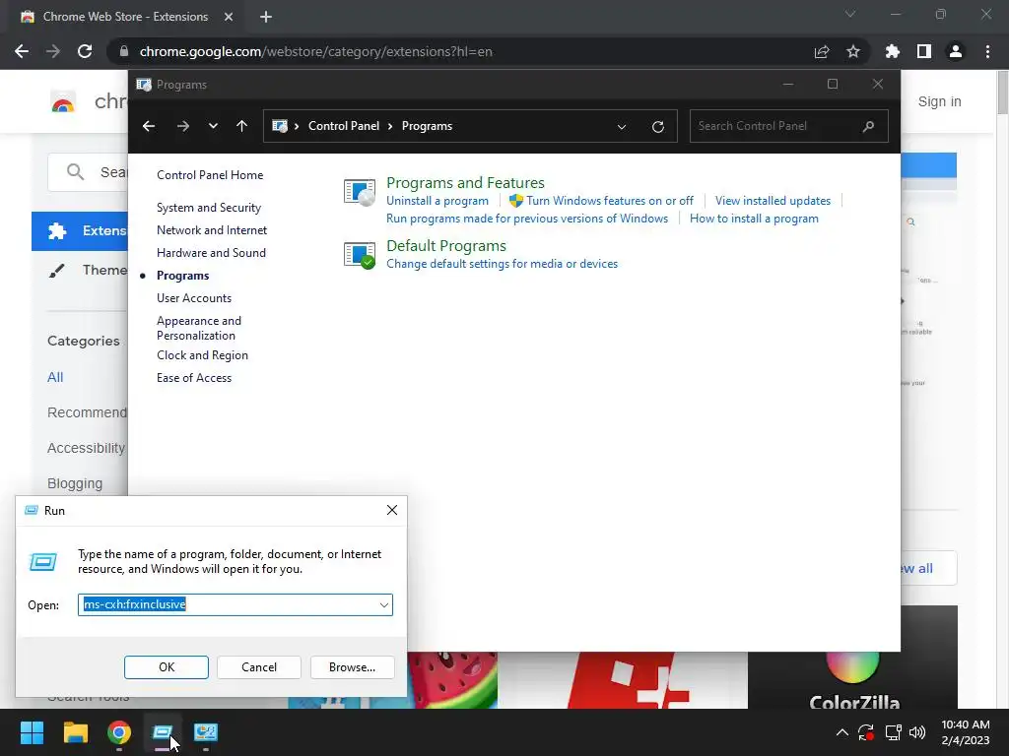The height and width of the screenshot is (756, 1009).
Task: Click Sign in on Chrome Web Store
Action: click(x=939, y=101)
